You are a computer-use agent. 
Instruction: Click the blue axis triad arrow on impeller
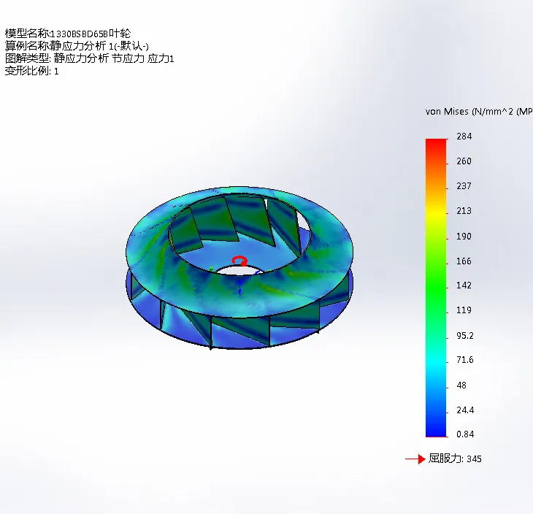(240, 288)
